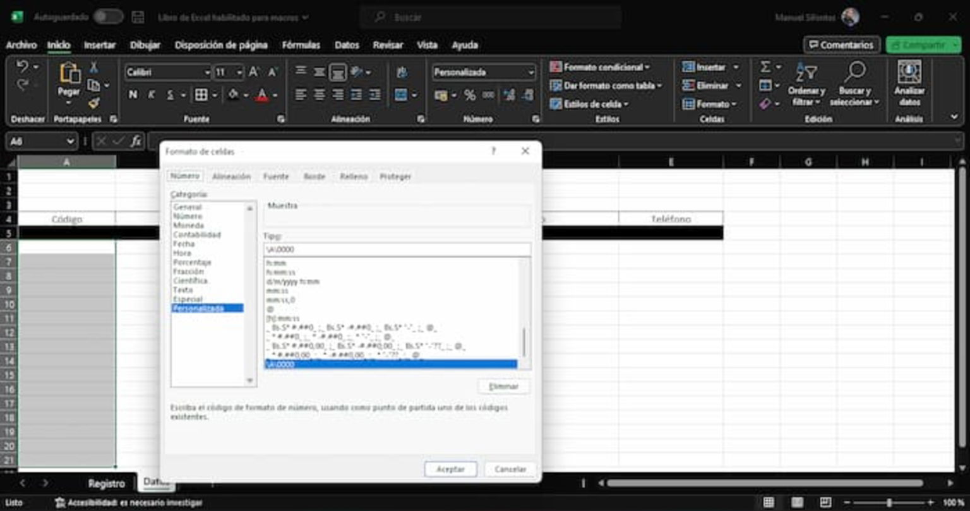Toggle center text alignment
The width and height of the screenshot is (970, 511).
[320, 95]
